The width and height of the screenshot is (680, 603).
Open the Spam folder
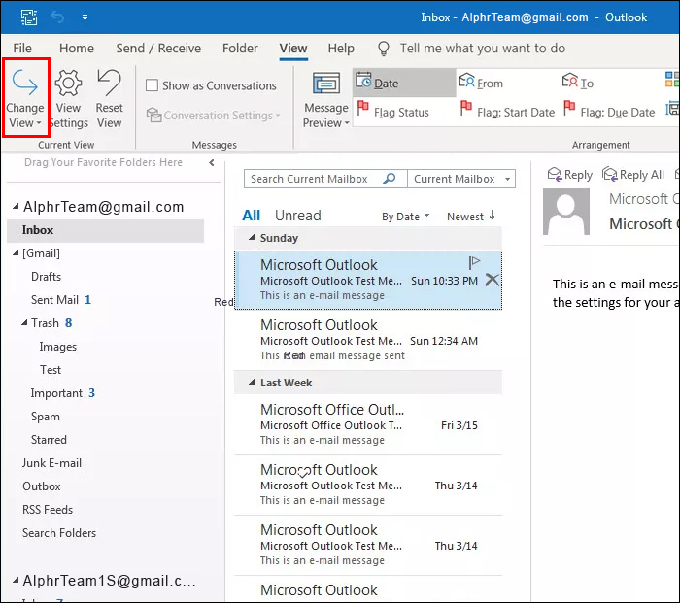click(x=45, y=417)
